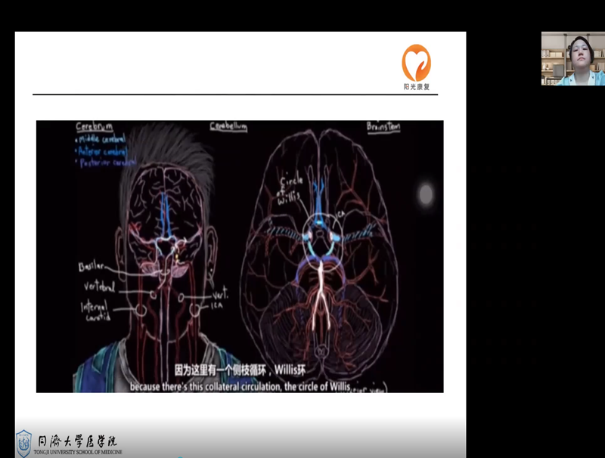Click the English subtitle 'because there's this collateral circulation'
This screenshot has width=605, height=458.
tap(205, 386)
